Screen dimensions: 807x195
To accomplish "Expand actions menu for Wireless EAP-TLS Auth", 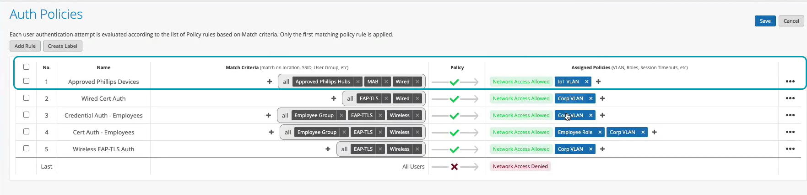I will 790,149.
